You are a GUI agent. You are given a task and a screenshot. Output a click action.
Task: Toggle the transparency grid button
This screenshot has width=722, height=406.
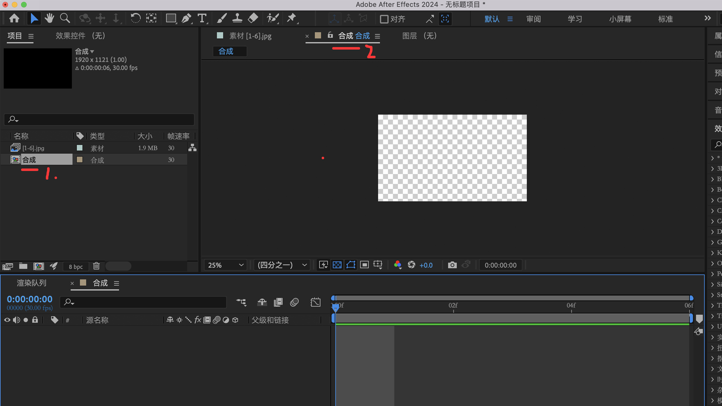pos(337,265)
